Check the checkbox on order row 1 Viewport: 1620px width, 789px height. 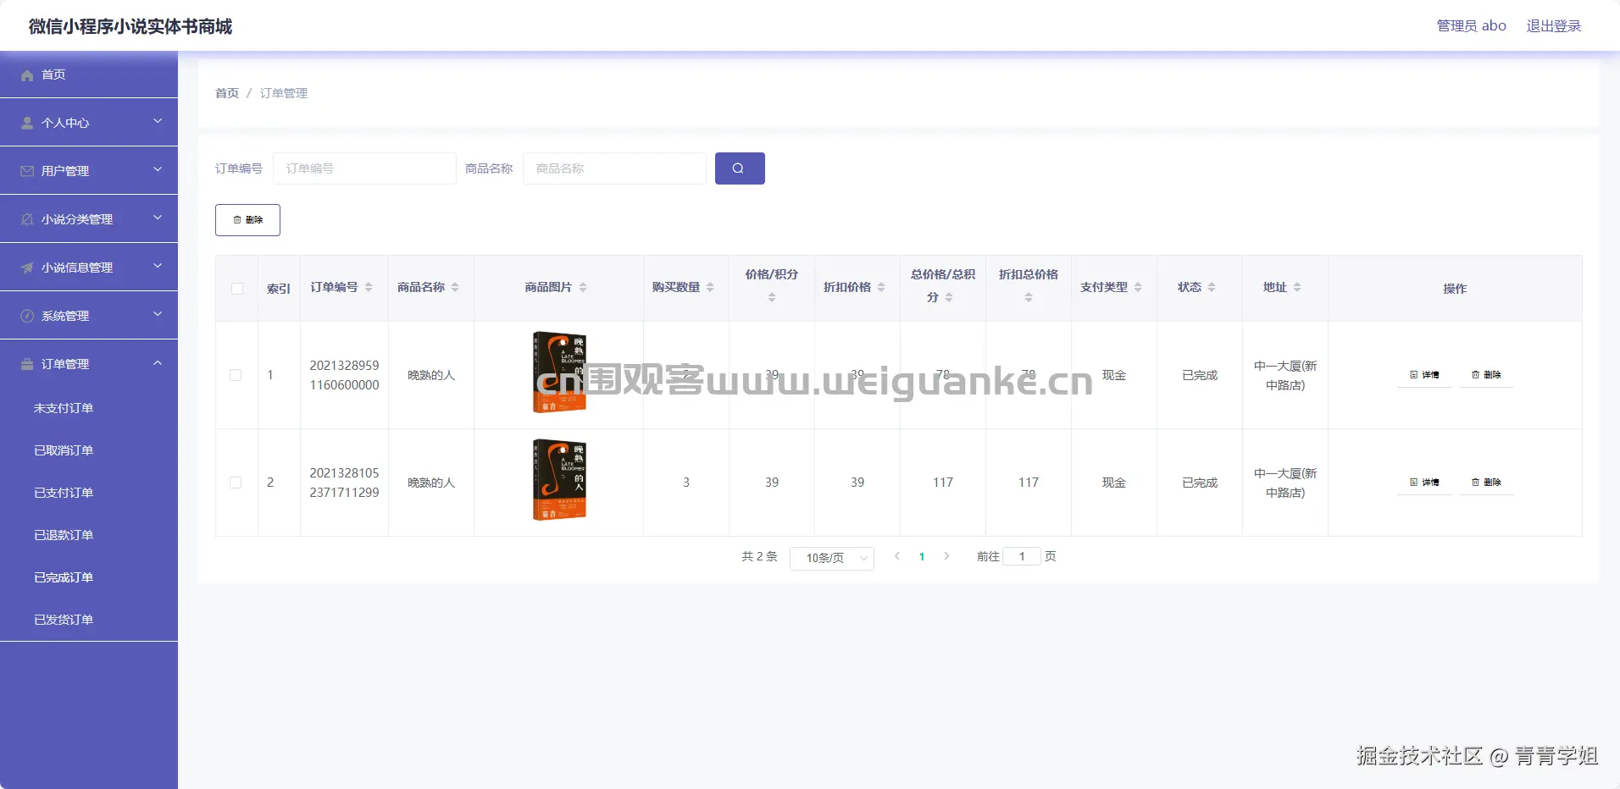pos(236,375)
